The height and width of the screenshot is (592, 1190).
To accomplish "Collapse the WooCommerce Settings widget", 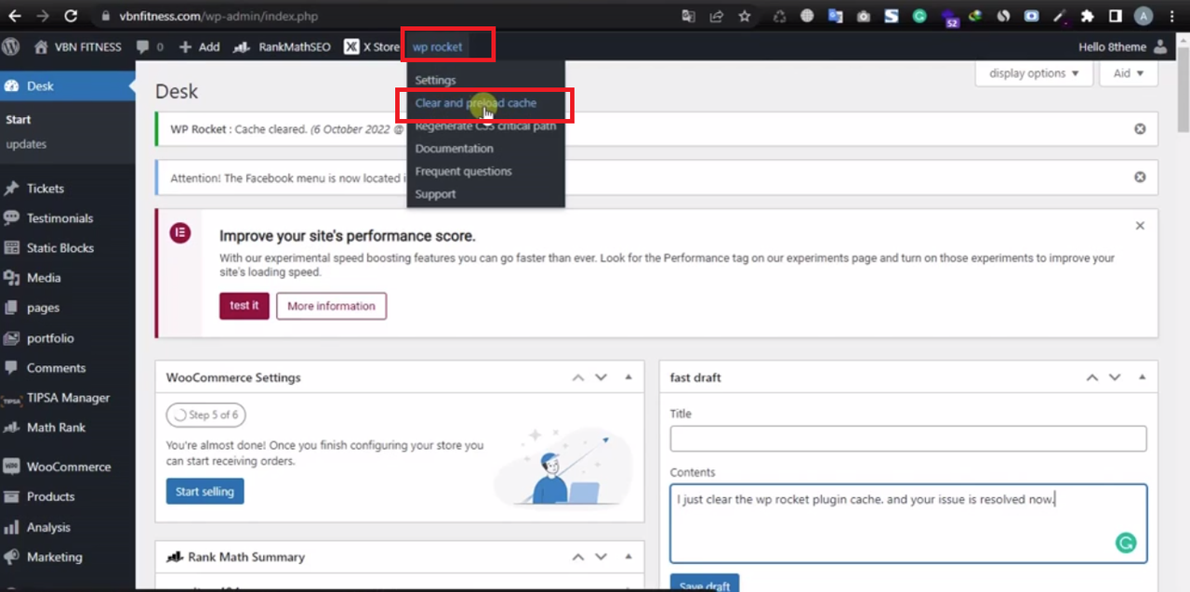I will coord(628,377).
